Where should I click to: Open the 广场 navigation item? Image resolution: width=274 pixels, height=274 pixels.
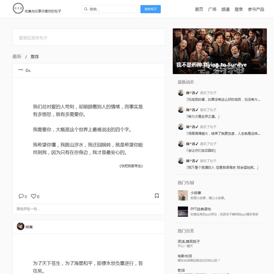212,9
